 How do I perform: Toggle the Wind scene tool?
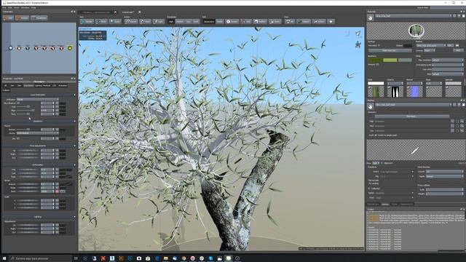(145, 21)
